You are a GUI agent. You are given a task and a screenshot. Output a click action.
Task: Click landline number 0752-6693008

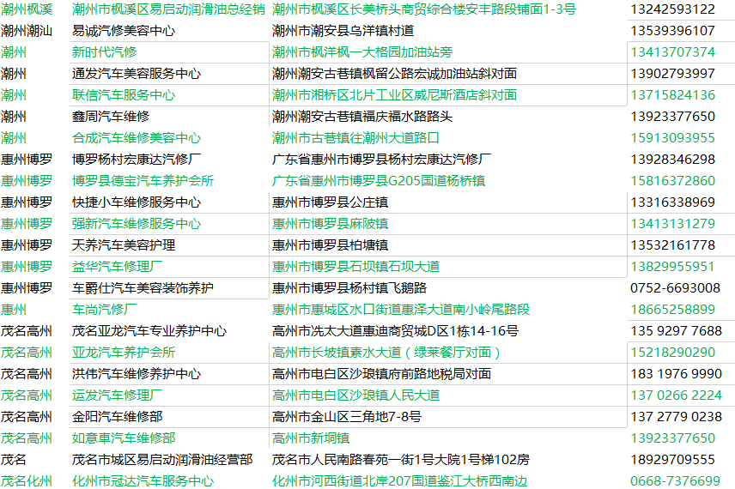tap(675, 288)
